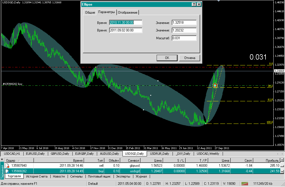The width and height of the screenshot is (285, 187).
Task: Click the connection status bars icon
Action: [x=245, y=184]
